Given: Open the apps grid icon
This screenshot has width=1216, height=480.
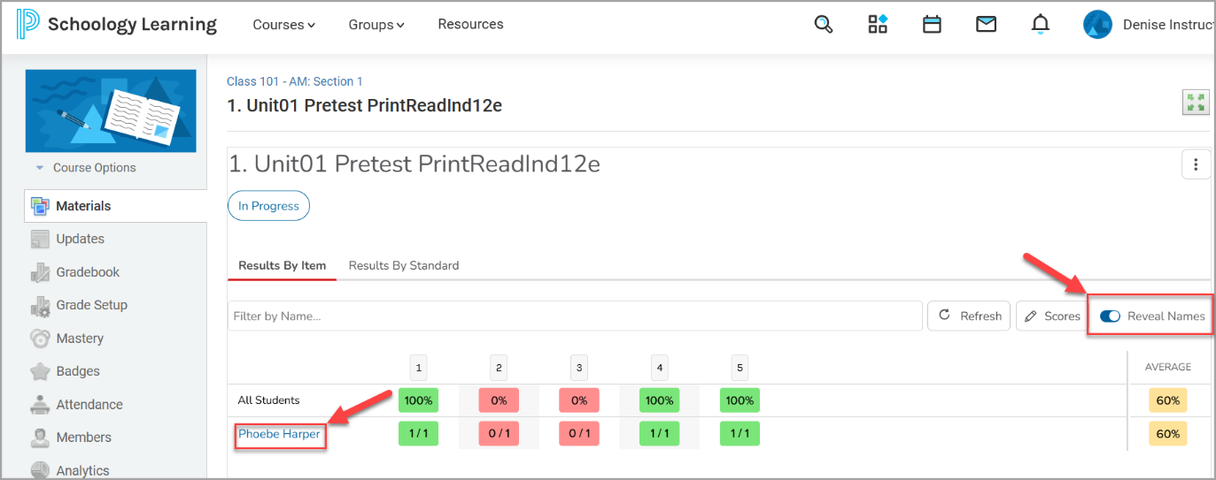Looking at the screenshot, I should coord(878,25).
